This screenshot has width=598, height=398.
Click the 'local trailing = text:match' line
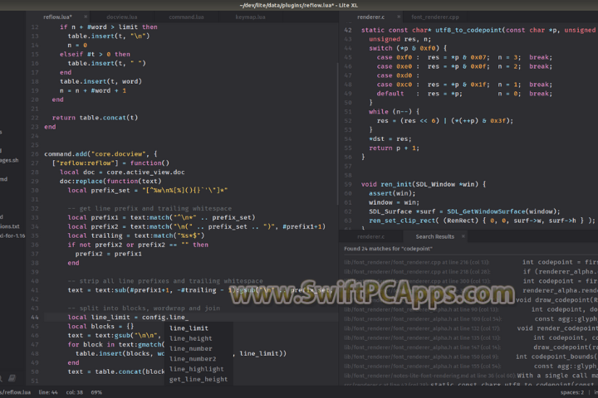pos(135,235)
